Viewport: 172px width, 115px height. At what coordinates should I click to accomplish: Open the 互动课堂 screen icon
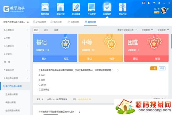pyautogui.click(x=92, y=7)
